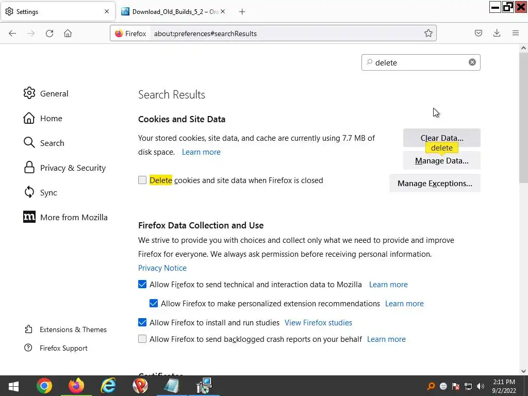Switch to the Settings tab
The width and height of the screenshot is (528, 396).
coord(58,11)
